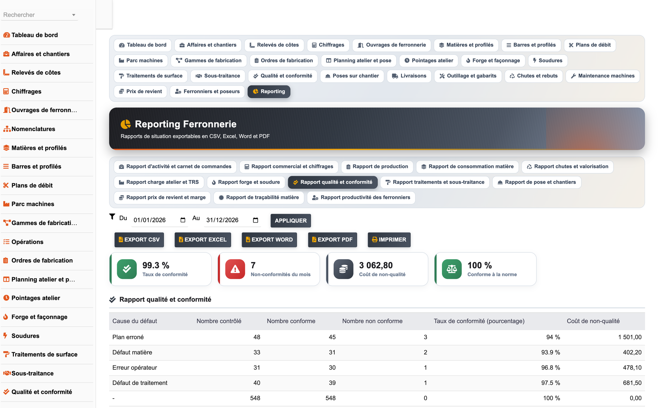Select Rapport de consommation matière
Screen dimensions: 659x408
tap(467, 167)
